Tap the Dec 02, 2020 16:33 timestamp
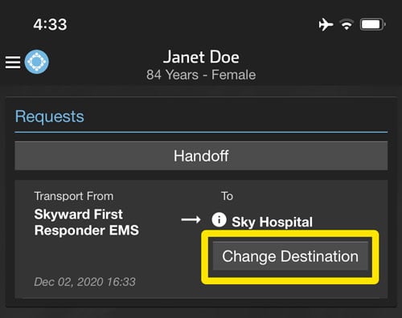Image resolution: width=402 pixels, height=318 pixels. (x=84, y=282)
